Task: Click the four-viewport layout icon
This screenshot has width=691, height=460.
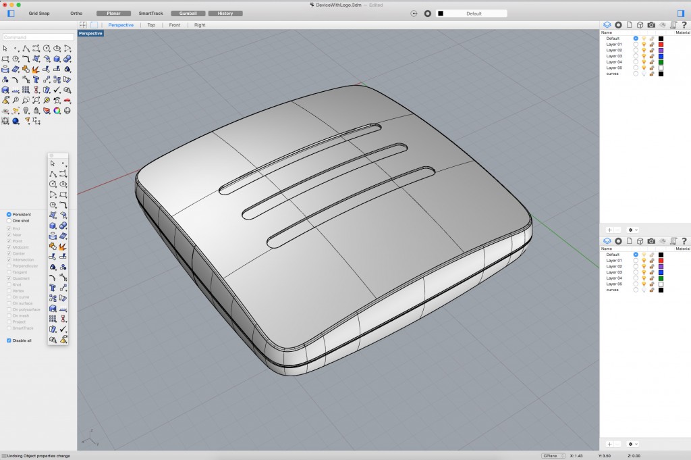Action: (83, 25)
